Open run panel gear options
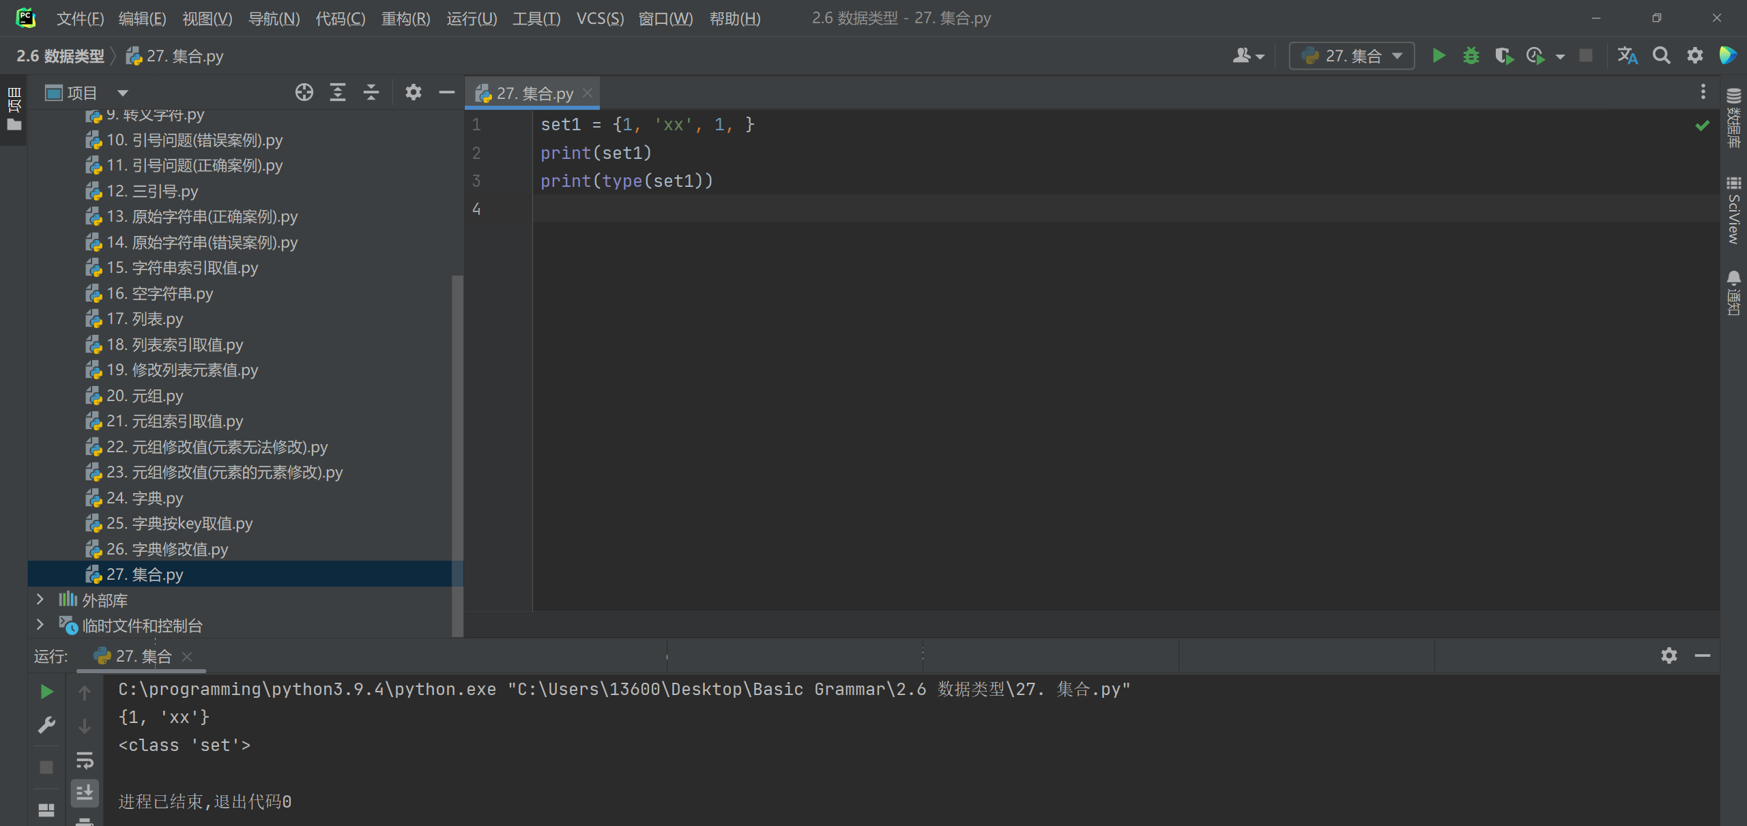Viewport: 1747px width, 826px height. pyautogui.click(x=1669, y=655)
